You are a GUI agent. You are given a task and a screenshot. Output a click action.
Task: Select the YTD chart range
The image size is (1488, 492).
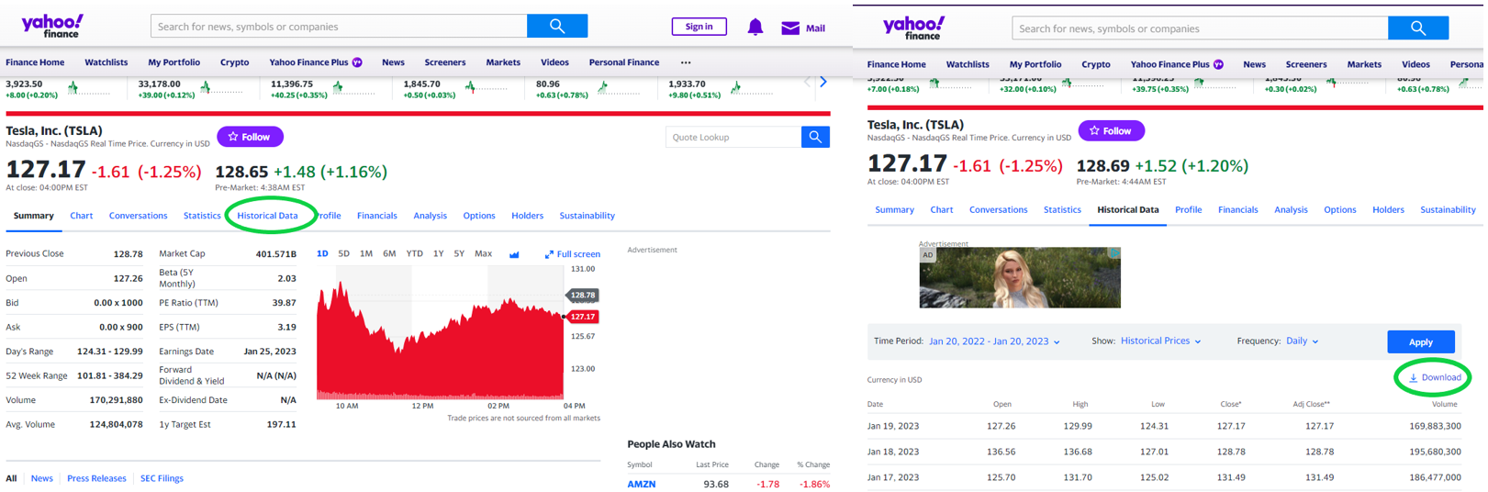click(x=414, y=253)
